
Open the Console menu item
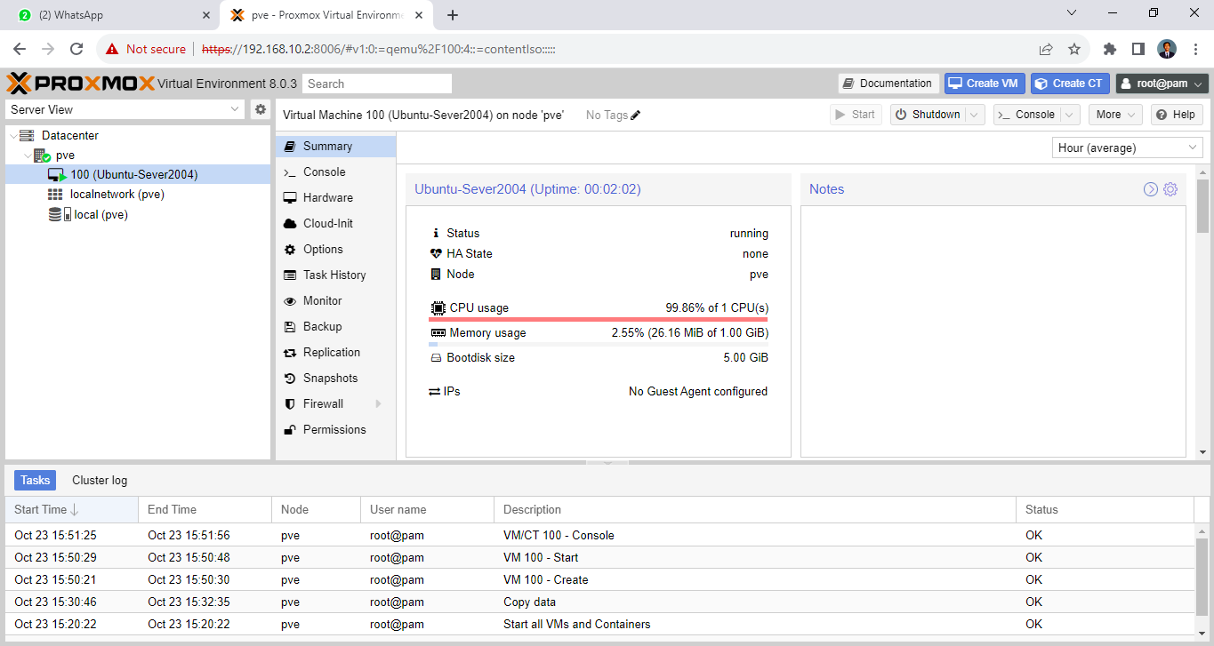[335, 172]
